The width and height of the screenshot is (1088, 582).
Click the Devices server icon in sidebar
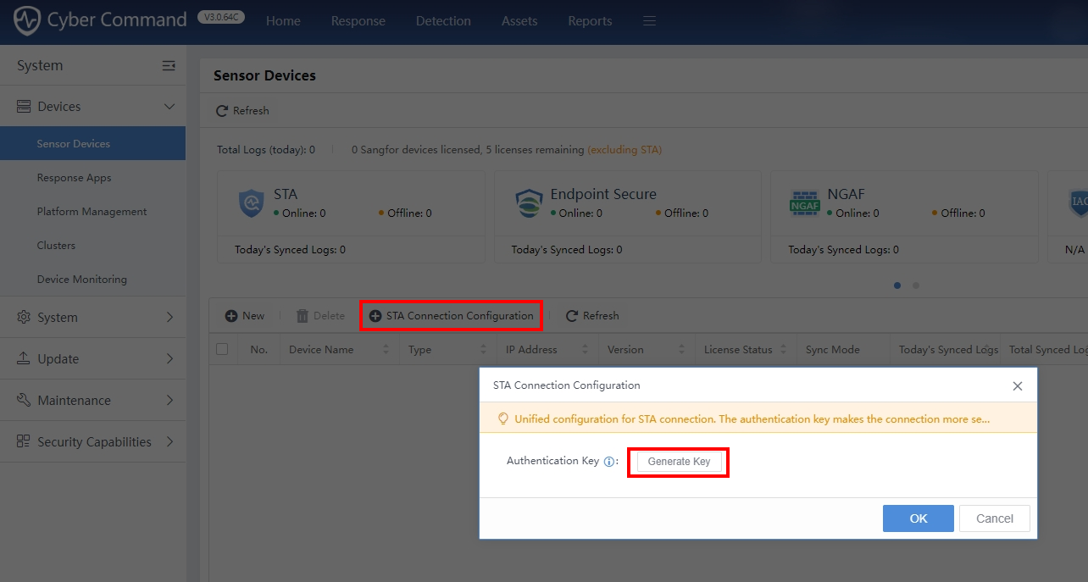coord(24,107)
